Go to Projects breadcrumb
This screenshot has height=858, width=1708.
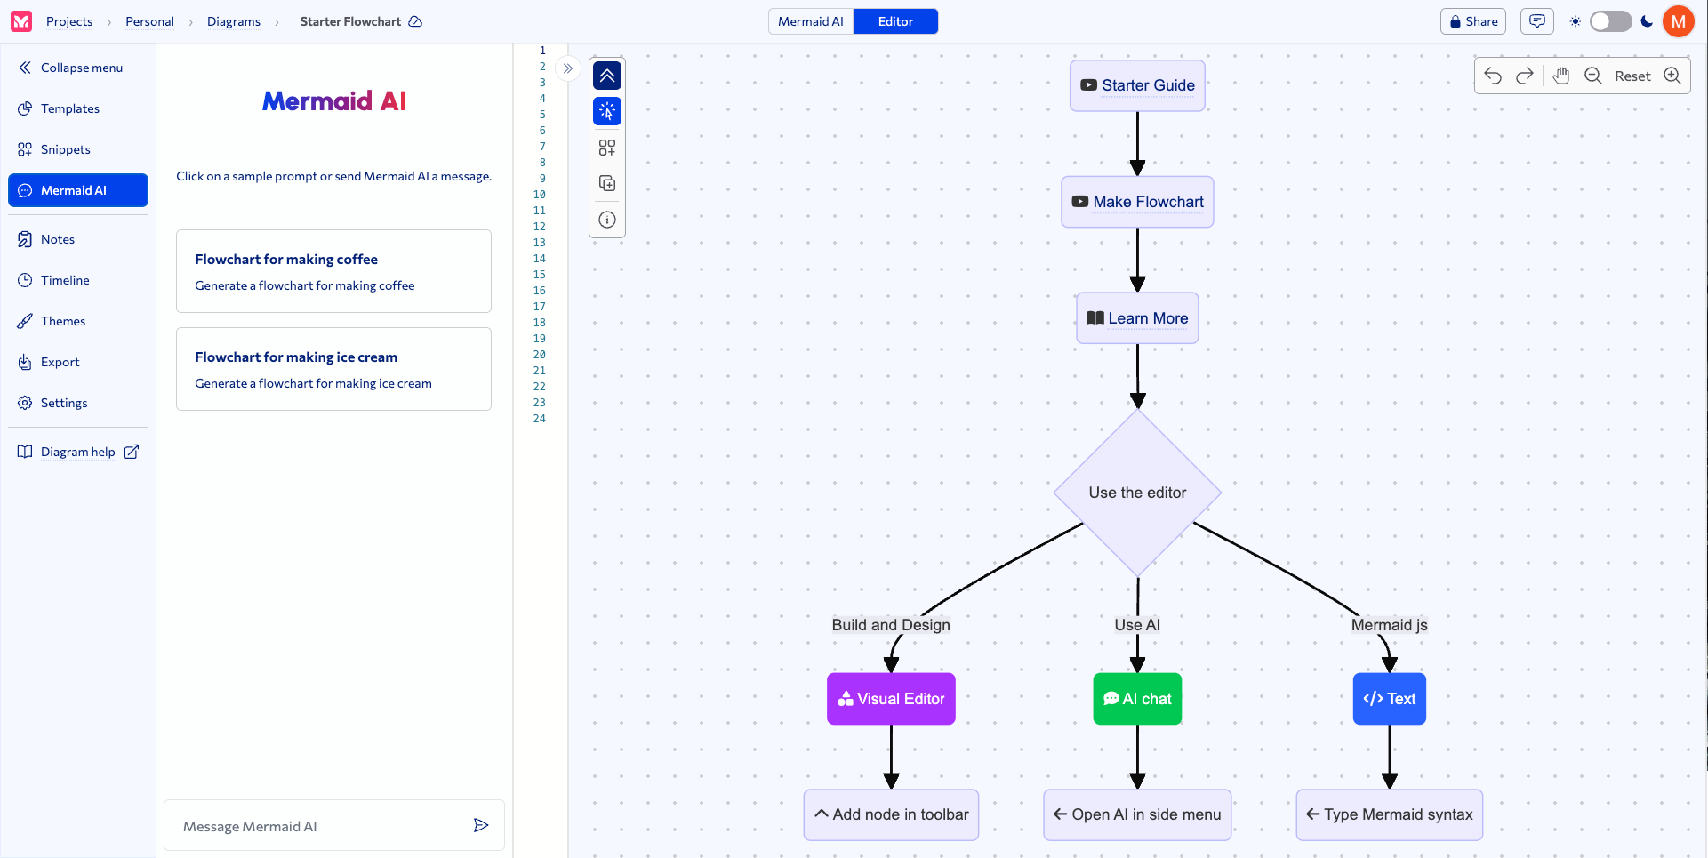(x=69, y=21)
